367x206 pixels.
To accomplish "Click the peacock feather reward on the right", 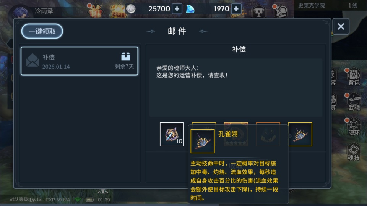I will coord(300,134).
